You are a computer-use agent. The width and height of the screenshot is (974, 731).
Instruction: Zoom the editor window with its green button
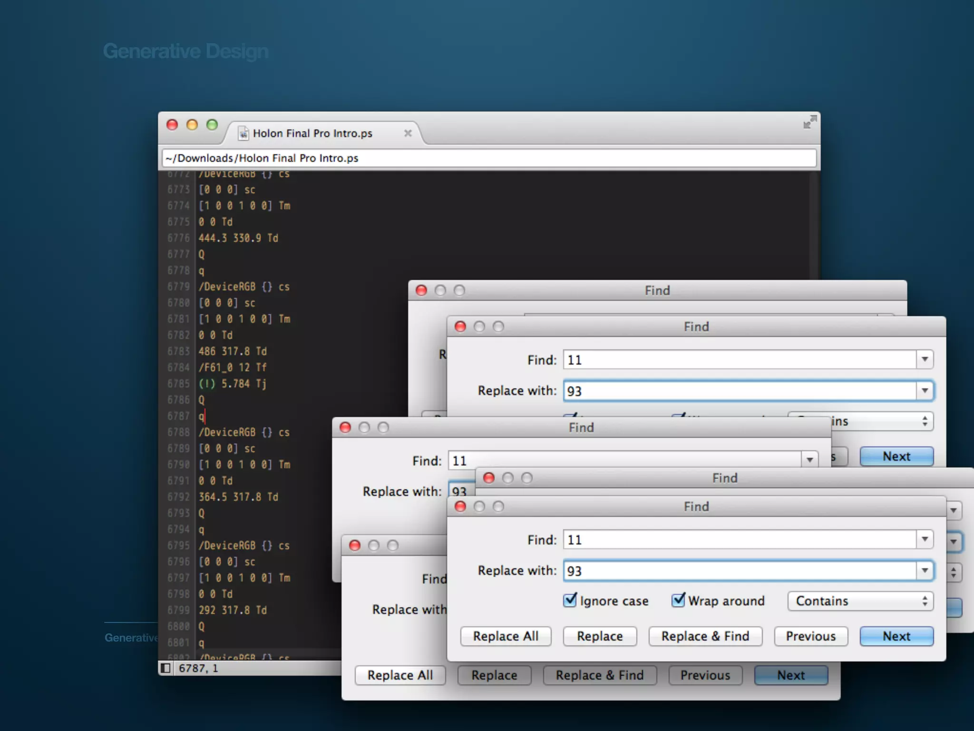point(212,125)
